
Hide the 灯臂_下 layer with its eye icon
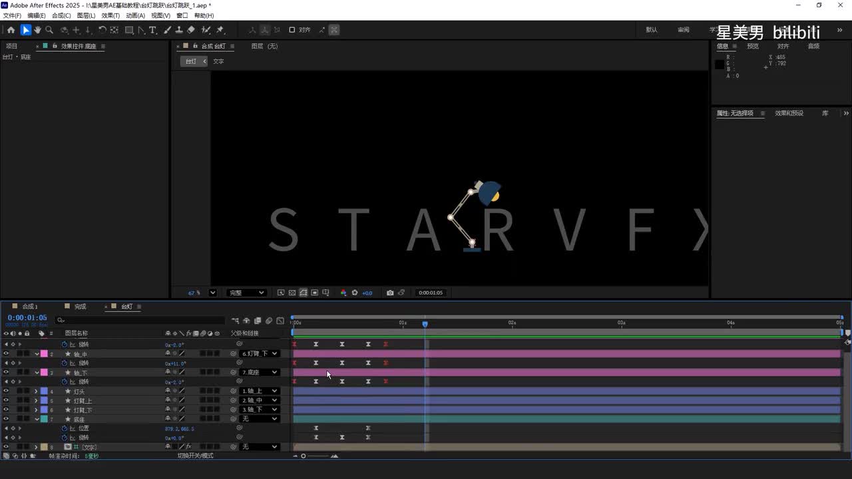[x=6, y=410]
